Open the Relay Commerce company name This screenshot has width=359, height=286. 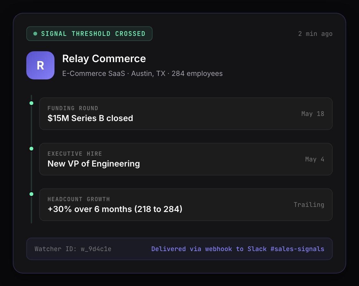tap(104, 59)
